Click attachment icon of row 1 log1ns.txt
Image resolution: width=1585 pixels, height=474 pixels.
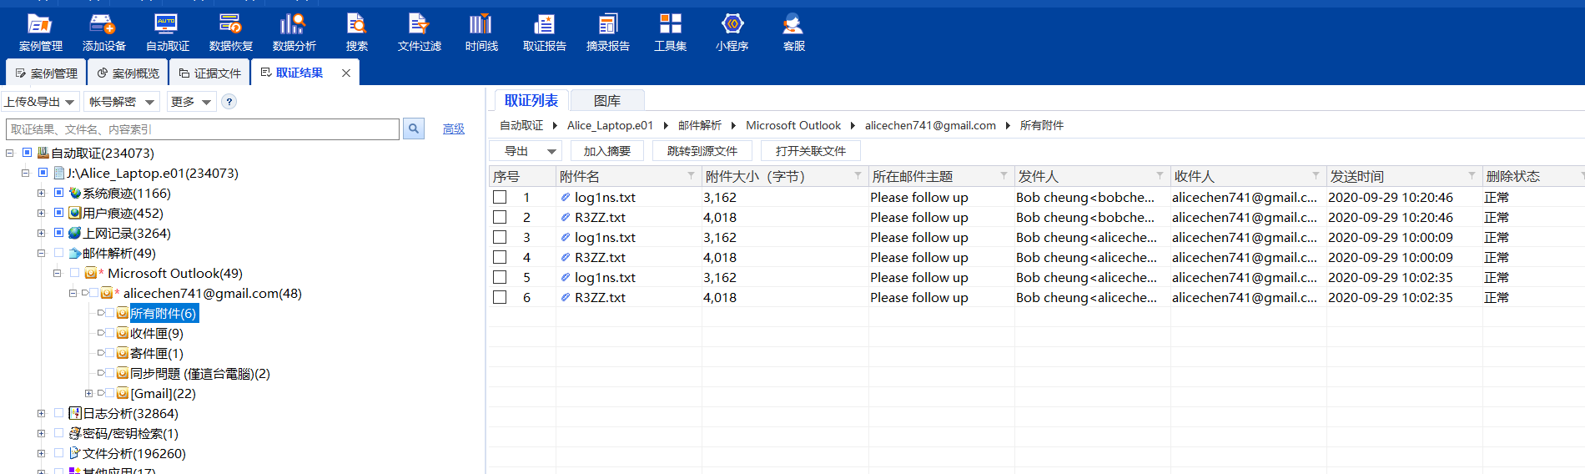[x=565, y=197]
